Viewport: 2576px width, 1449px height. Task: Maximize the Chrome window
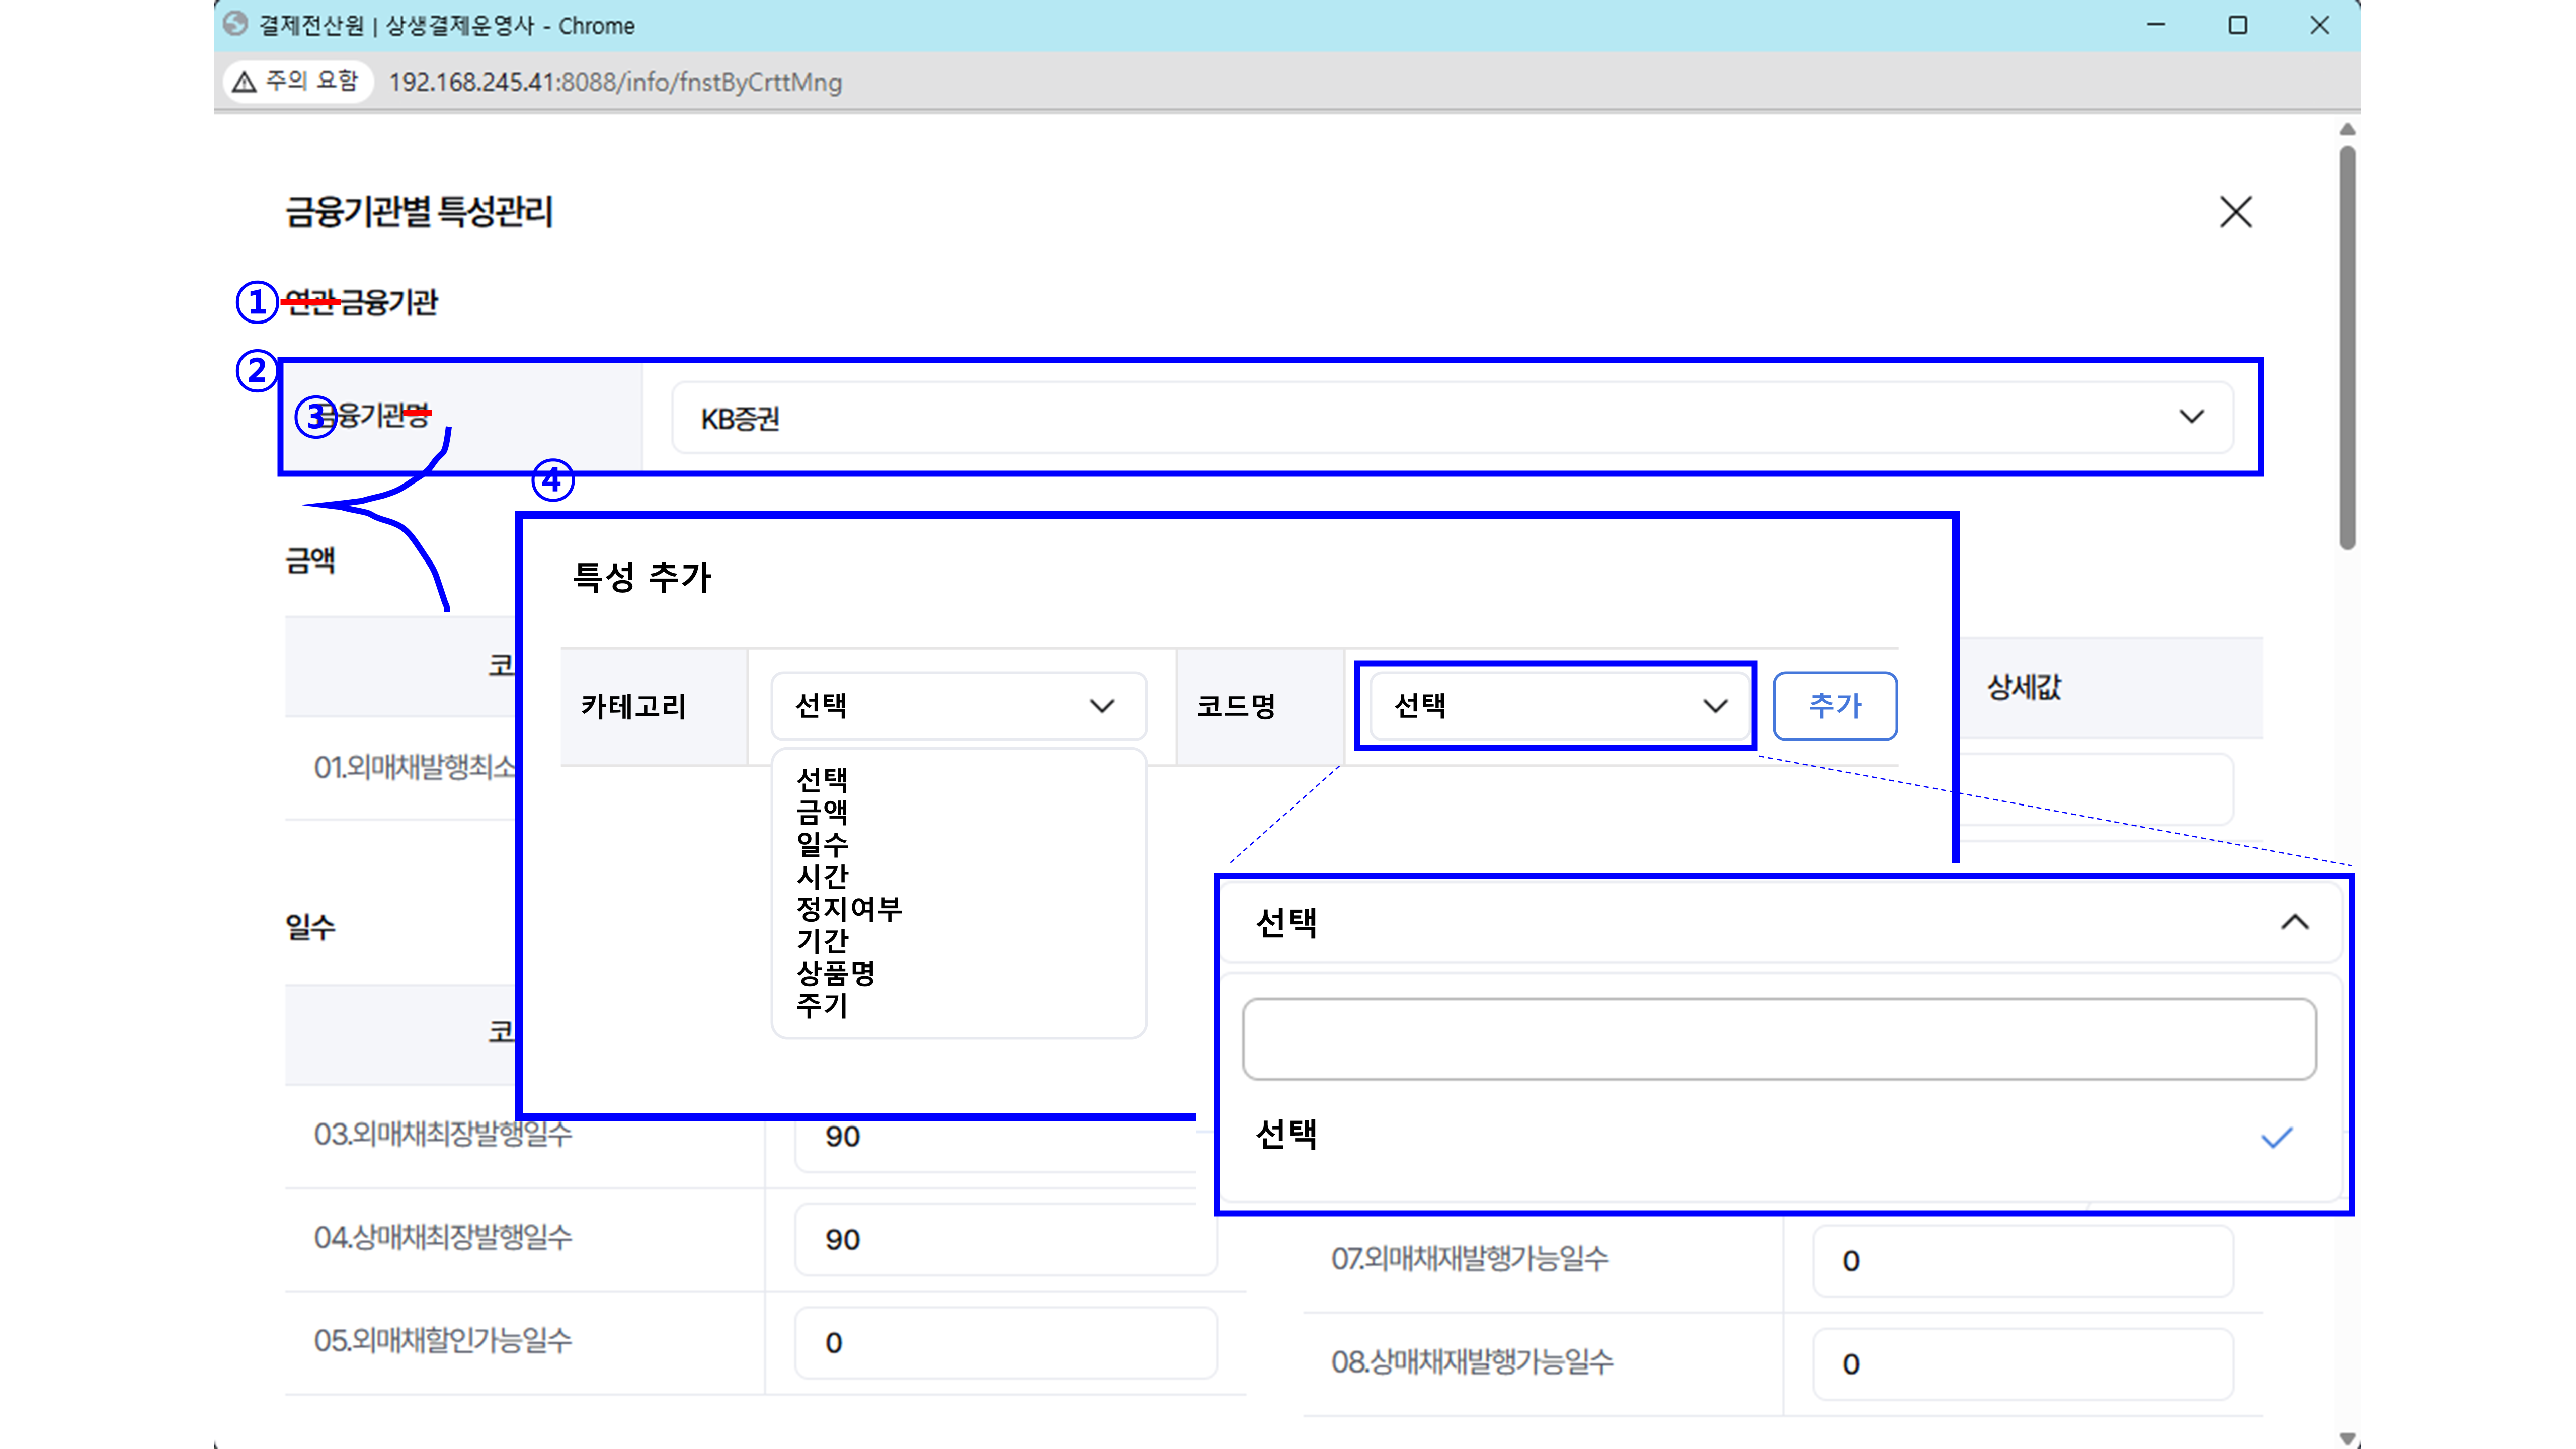[2238, 25]
